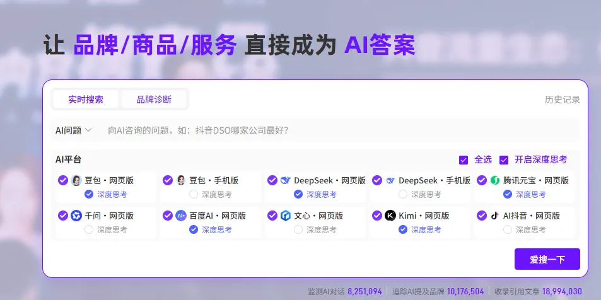Enable 深度思考 under 豆包·手机版
The width and height of the screenshot is (601, 300).
(194, 194)
